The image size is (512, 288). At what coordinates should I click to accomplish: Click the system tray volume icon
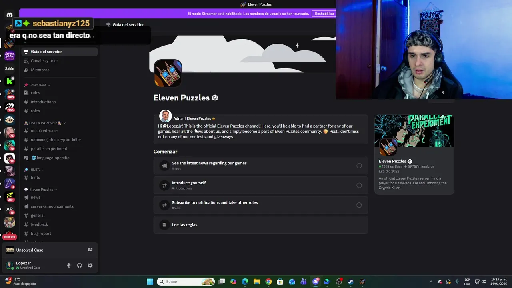[x=484, y=282]
